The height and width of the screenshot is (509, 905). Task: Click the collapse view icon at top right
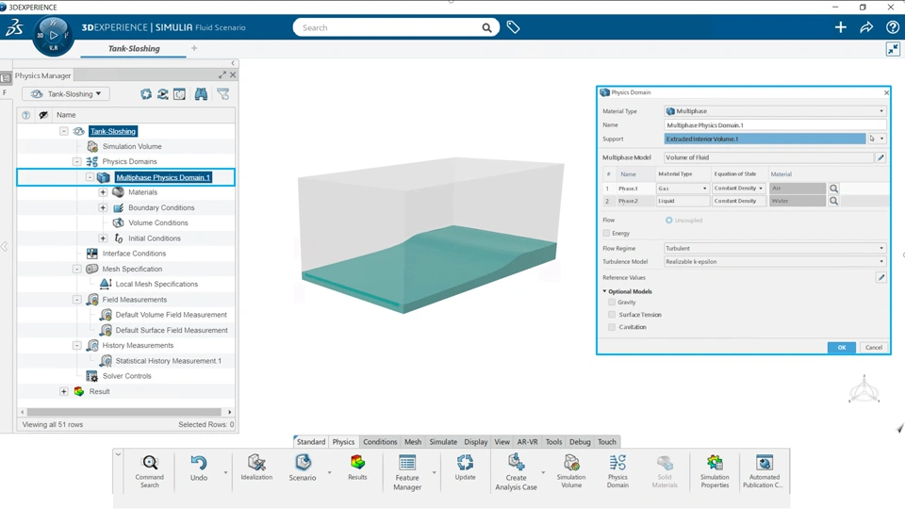coord(893,49)
